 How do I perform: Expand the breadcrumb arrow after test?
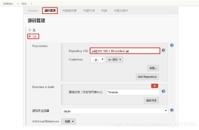(x=31, y=4)
